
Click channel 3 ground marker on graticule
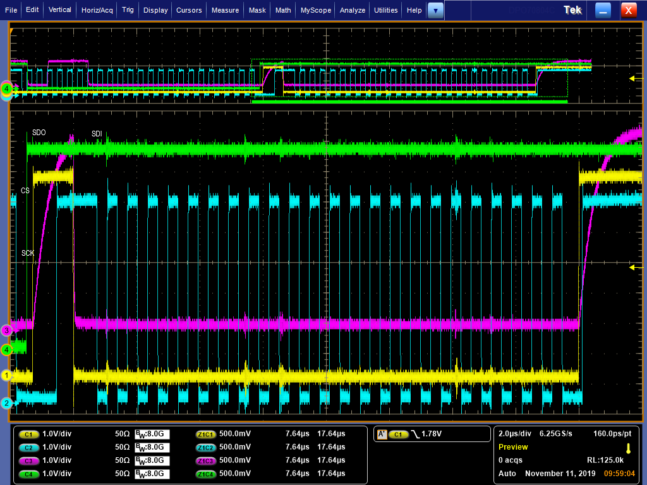point(7,330)
